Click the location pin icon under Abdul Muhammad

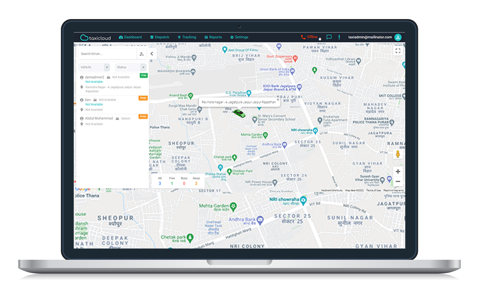(x=82, y=124)
